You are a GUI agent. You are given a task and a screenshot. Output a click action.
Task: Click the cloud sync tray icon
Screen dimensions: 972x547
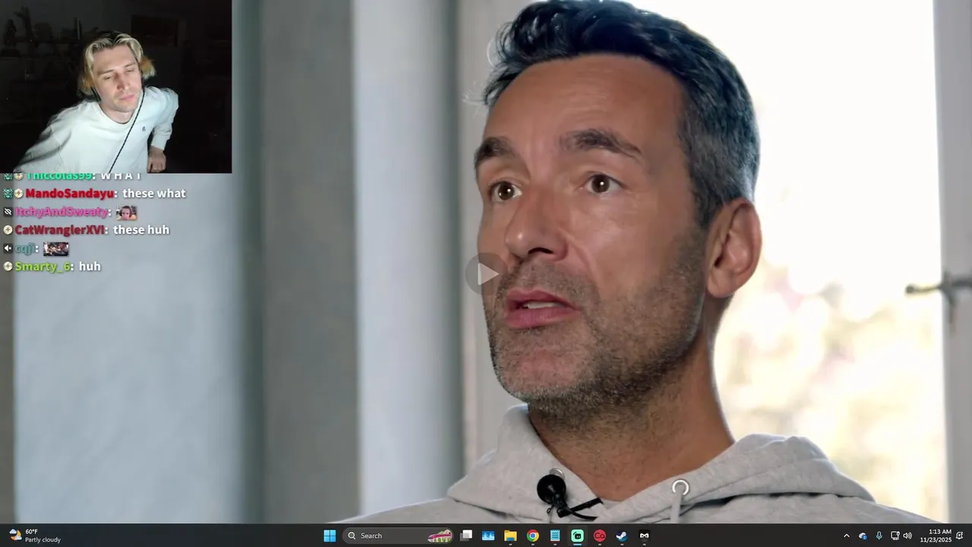[x=863, y=536]
